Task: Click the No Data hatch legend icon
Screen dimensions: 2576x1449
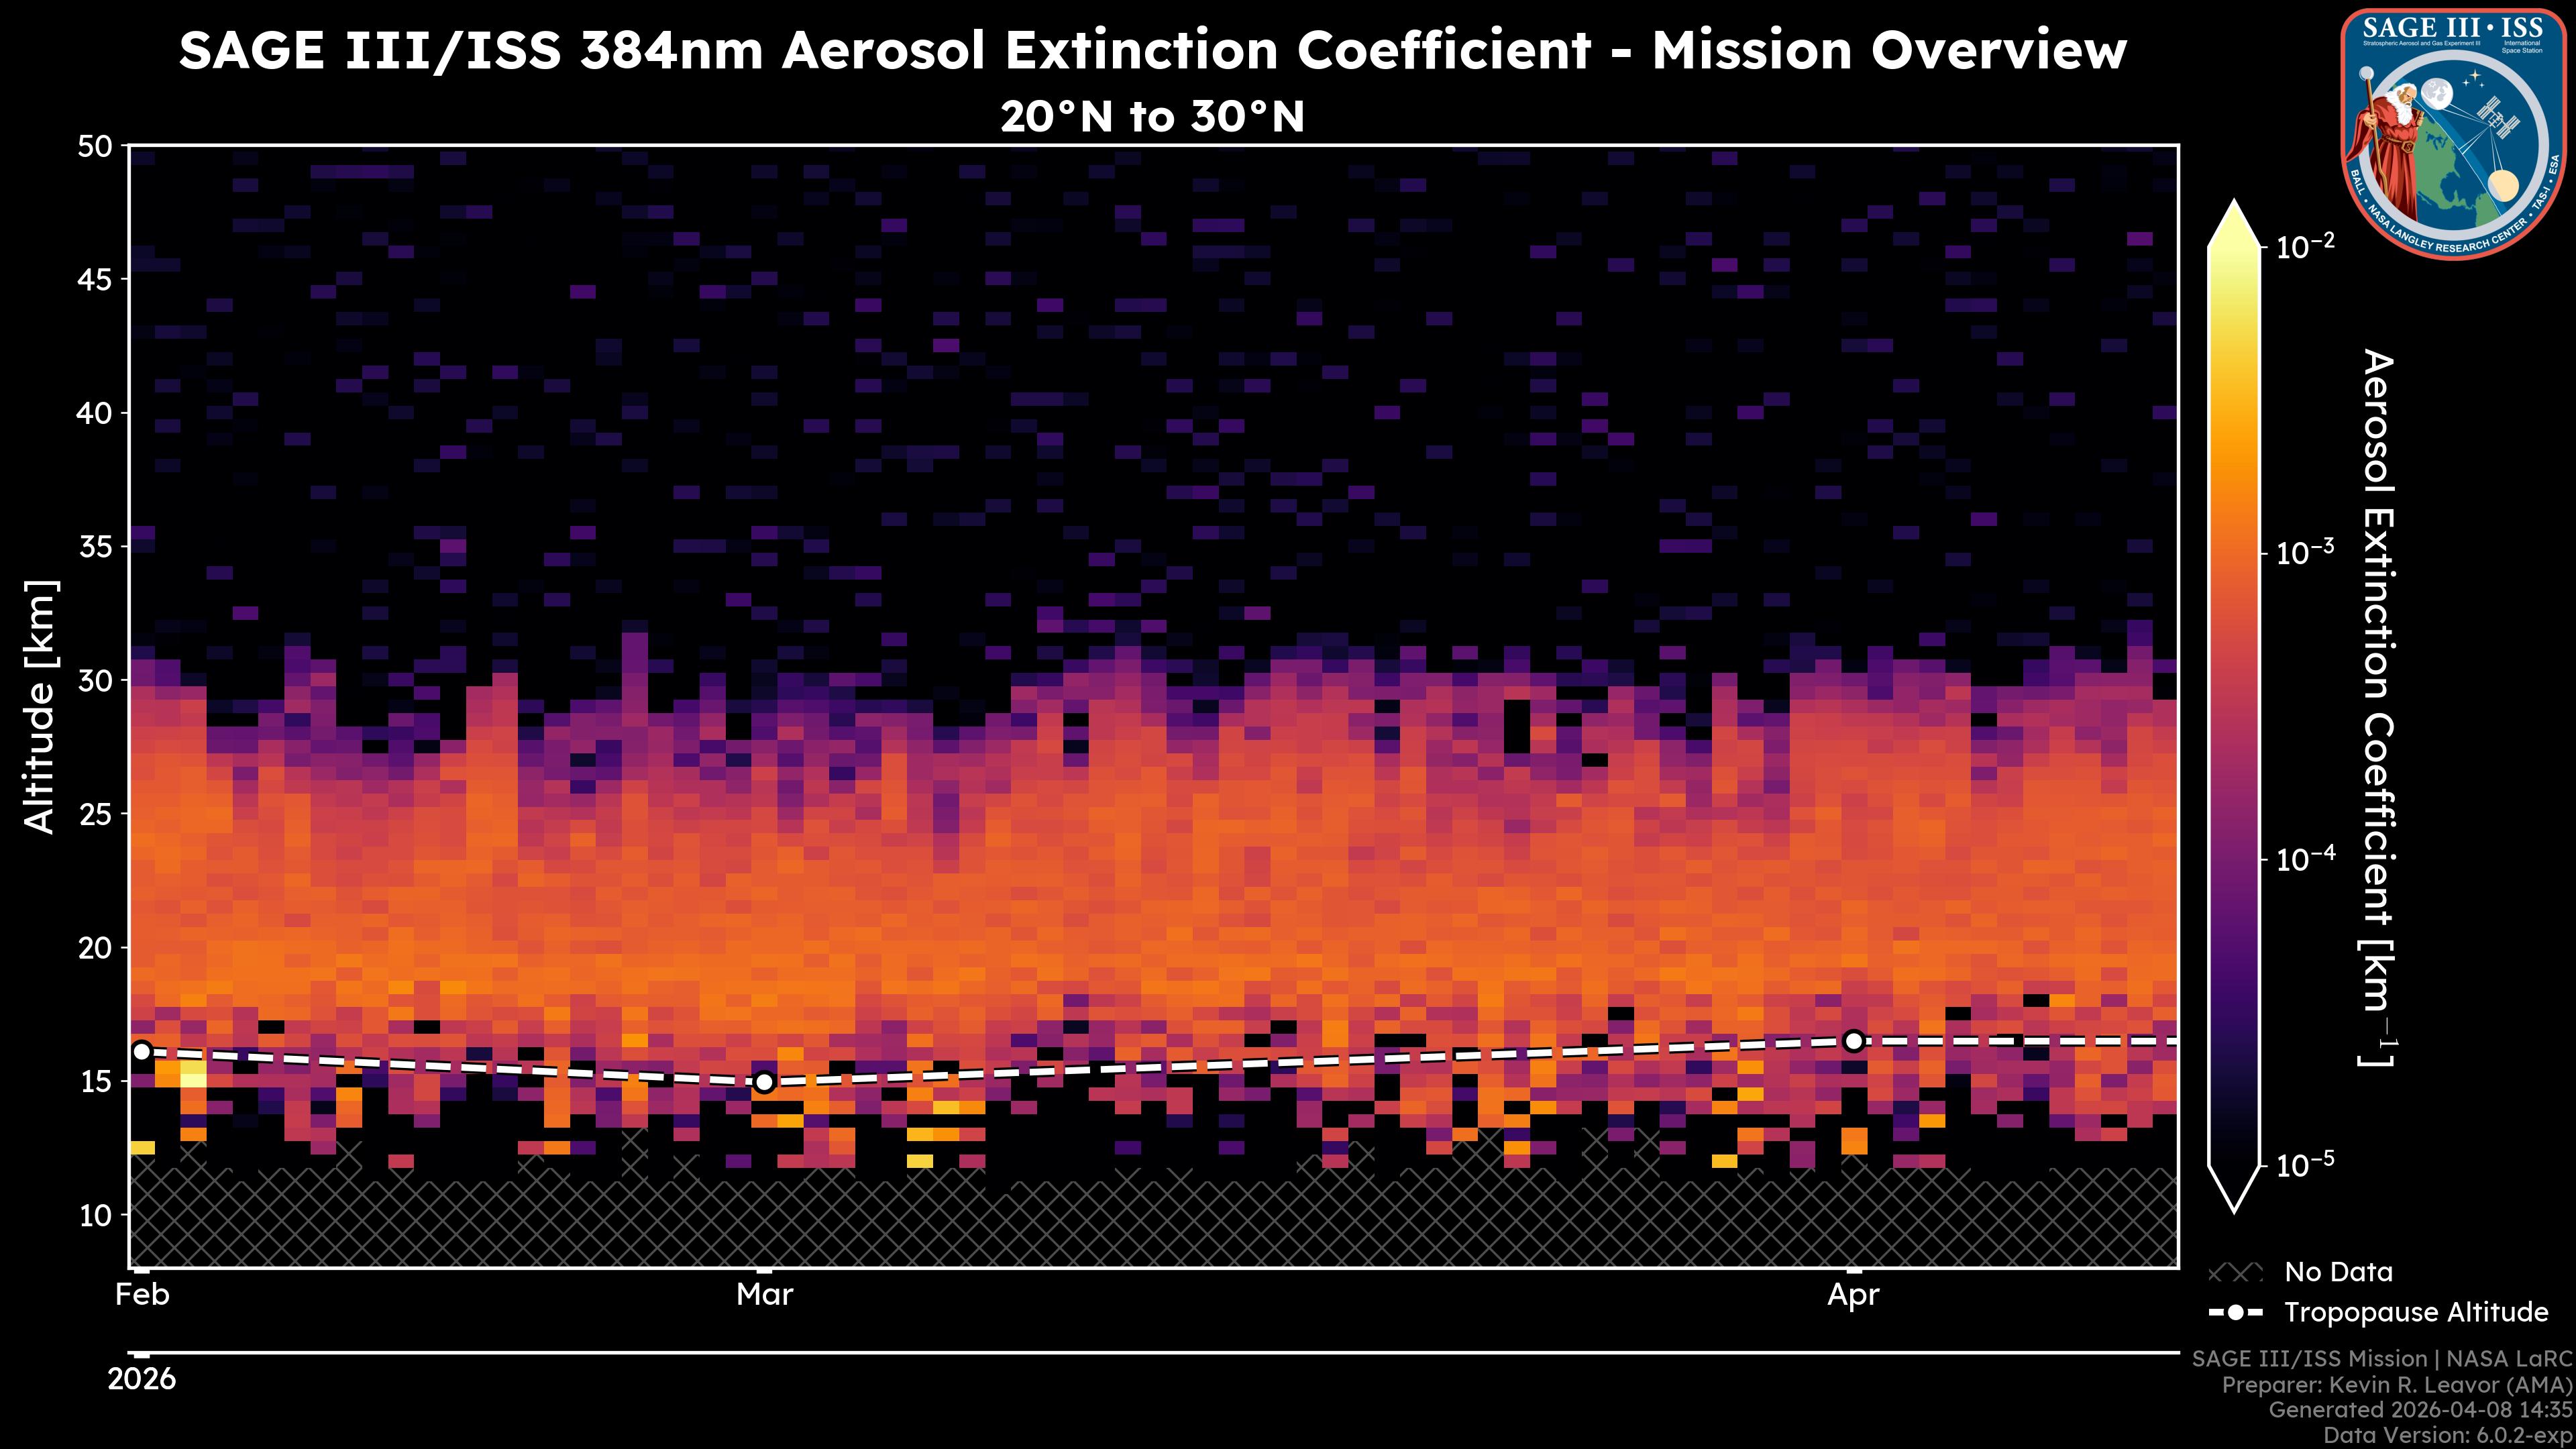Action: click(2235, 1273)
